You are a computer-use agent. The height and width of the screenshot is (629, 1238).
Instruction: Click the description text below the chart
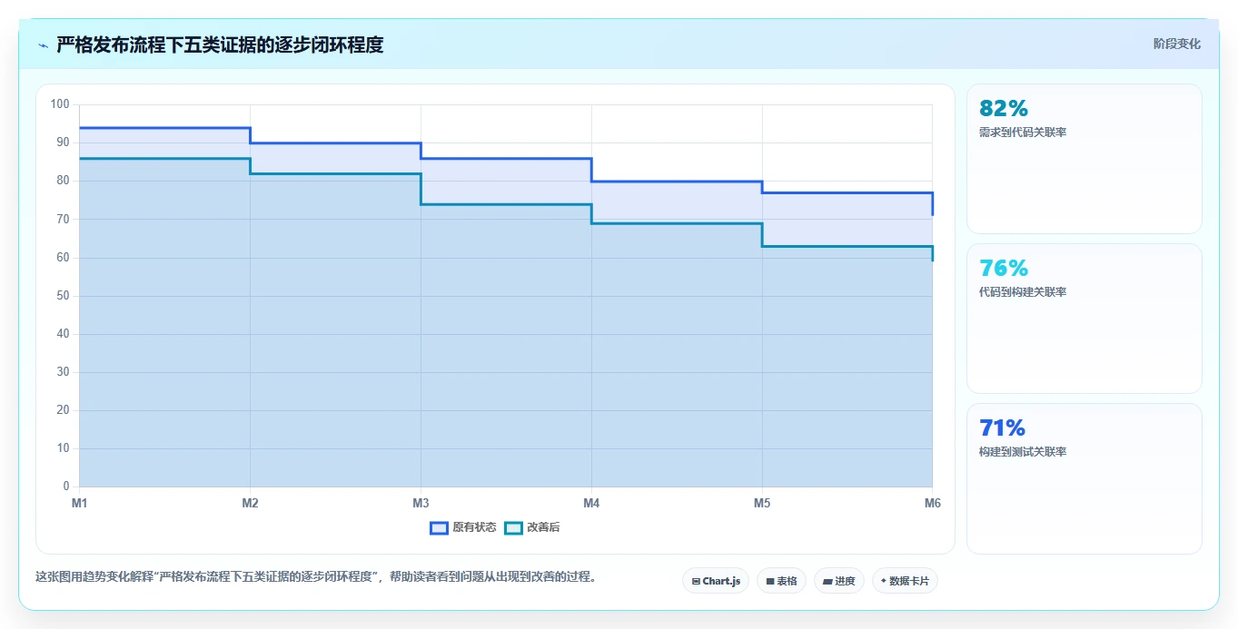click(316, 576)
